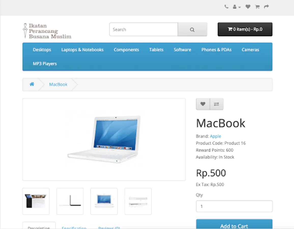Open the Apple brand link

pyautogui.click(x=215, y=136)
